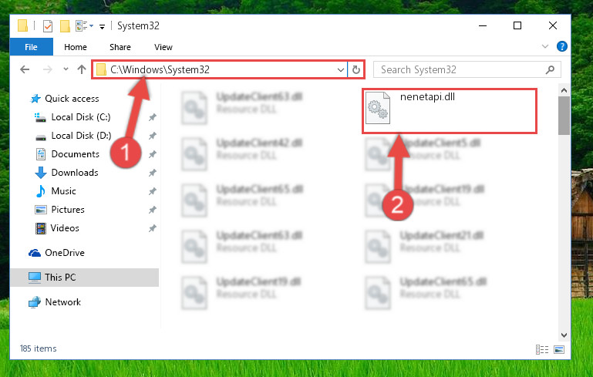593x377 pixels.
Task: Unpin Local Disk (C:) pin icon
Action: 153,117
